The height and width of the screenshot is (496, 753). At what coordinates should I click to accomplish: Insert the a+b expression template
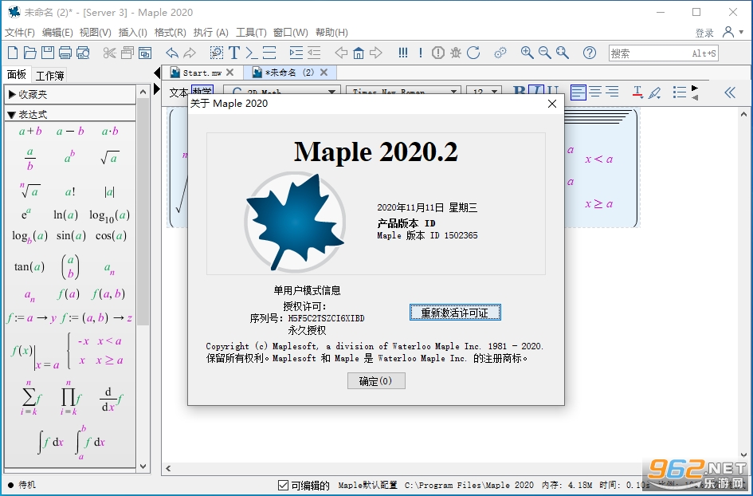point(30,132)
